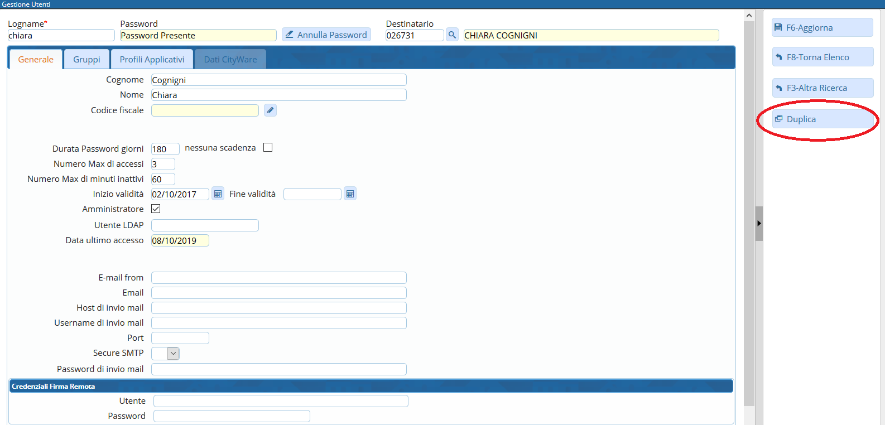Collapse the right side panel arrow
The image size is (885, 425).
[759, 223]
